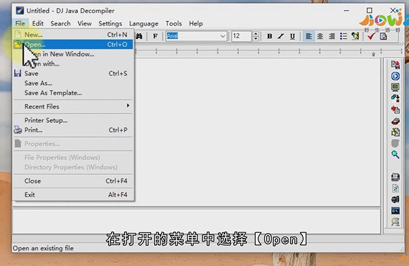Click inside the main editor text area
Image resolution: width=409 pixels, height=266 pixels.
coord(257,132)
